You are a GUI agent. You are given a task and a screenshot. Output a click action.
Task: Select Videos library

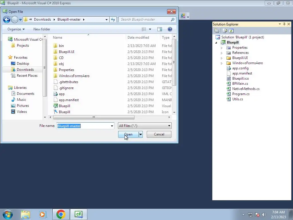tap(19, 112)
